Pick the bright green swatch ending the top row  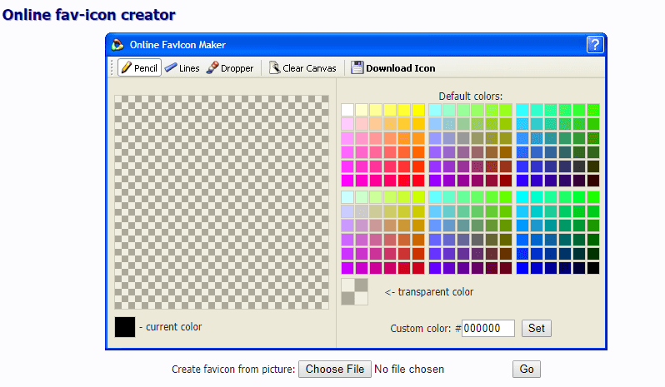click(593, 110)
